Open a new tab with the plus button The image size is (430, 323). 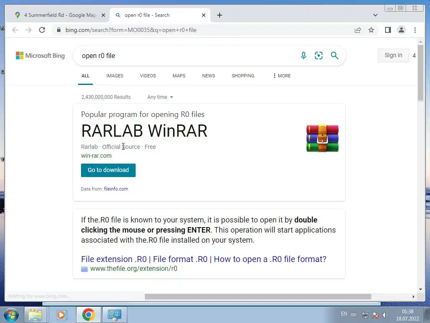(219, 15)
